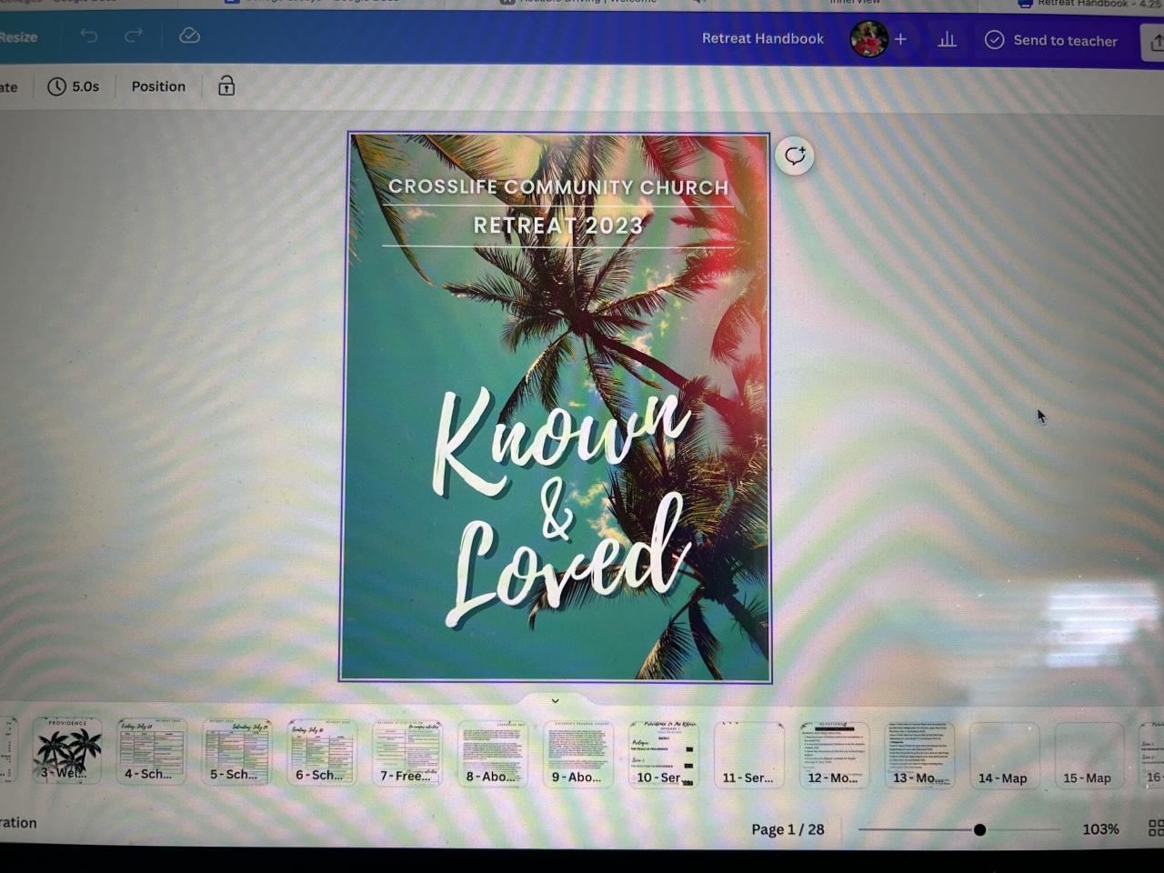Select the '13 - Mo...' page thumbnail
1164x873 pixels.
[919, 755]
